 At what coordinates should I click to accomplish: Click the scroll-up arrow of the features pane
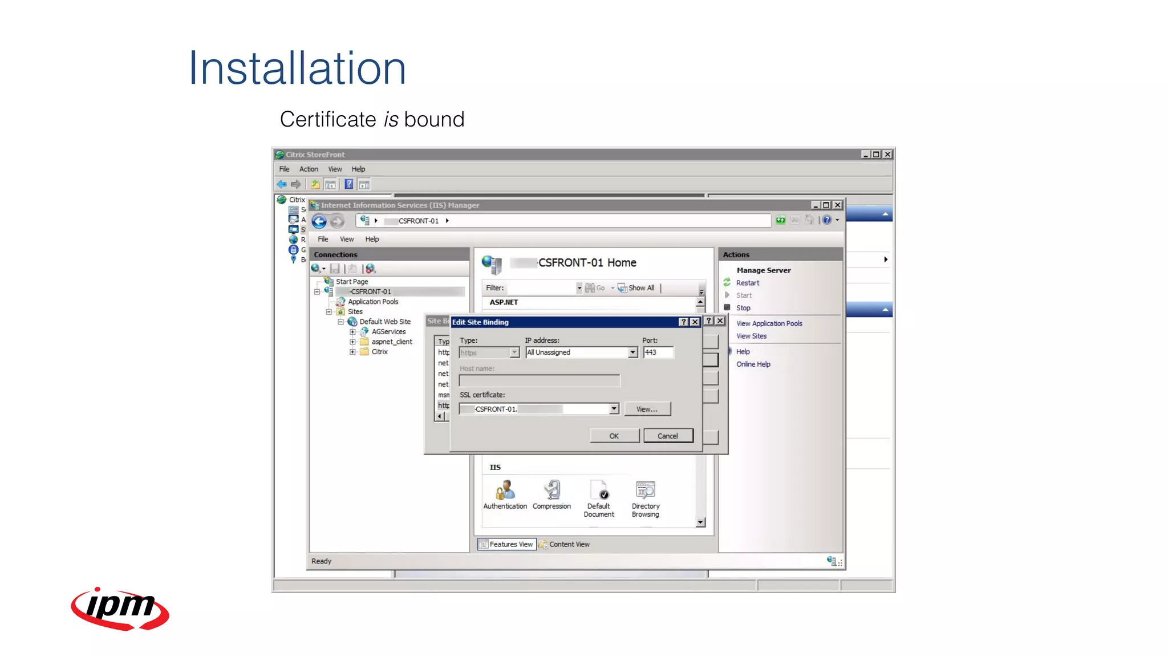pyautogui.click(x=700, y=302)
